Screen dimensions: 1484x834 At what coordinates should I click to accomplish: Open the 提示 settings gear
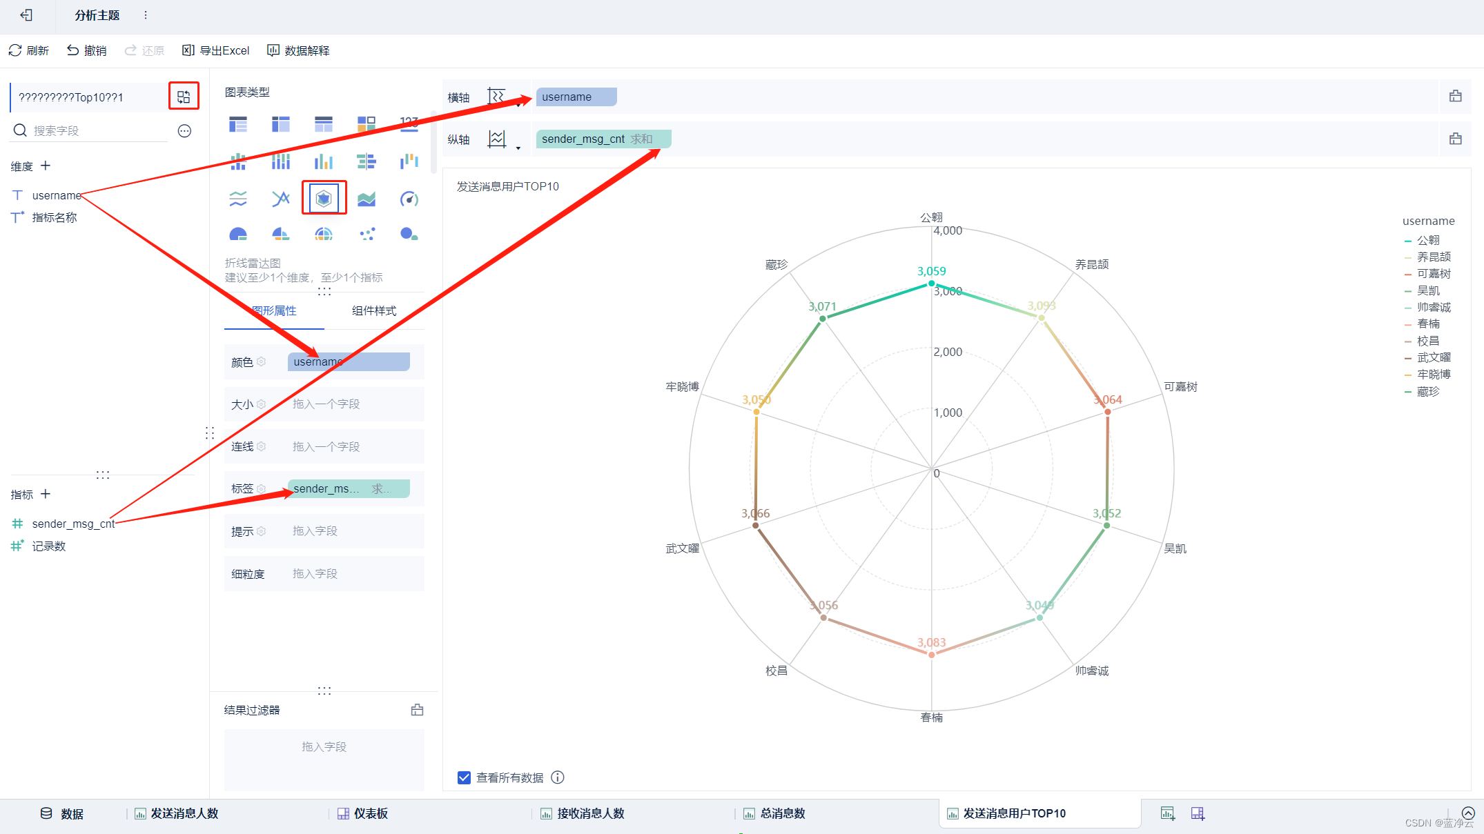tap(262, 531)
